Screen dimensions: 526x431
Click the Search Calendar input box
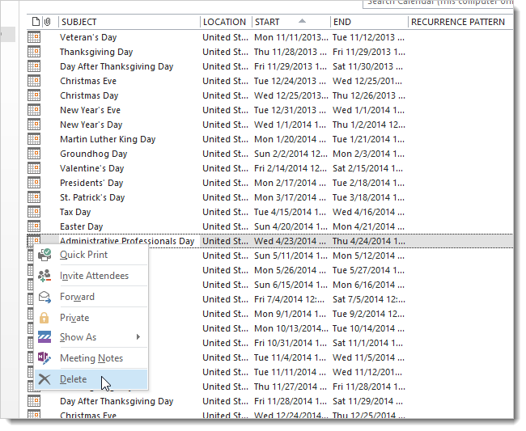pos(438,3)
